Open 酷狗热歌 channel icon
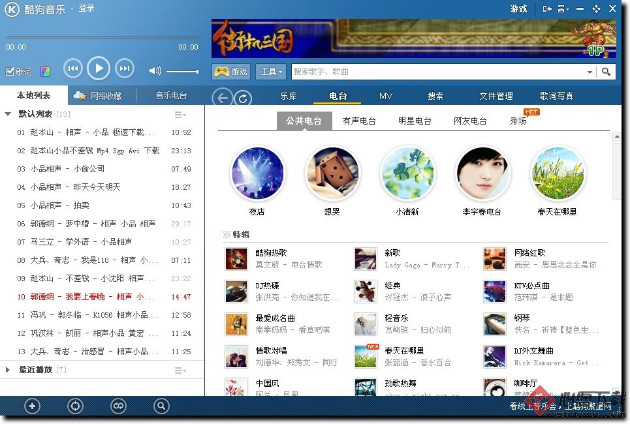 click(x=236, y=259)
